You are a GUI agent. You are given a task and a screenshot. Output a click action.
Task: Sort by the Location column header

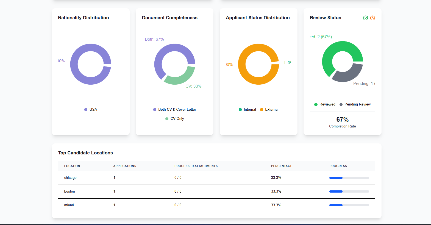[72, 166]
